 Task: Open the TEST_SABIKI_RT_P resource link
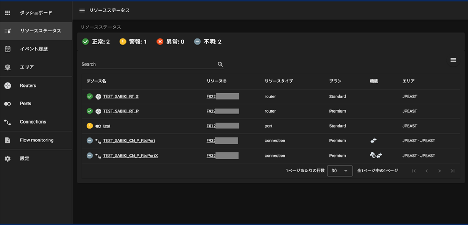pos(120,111)
